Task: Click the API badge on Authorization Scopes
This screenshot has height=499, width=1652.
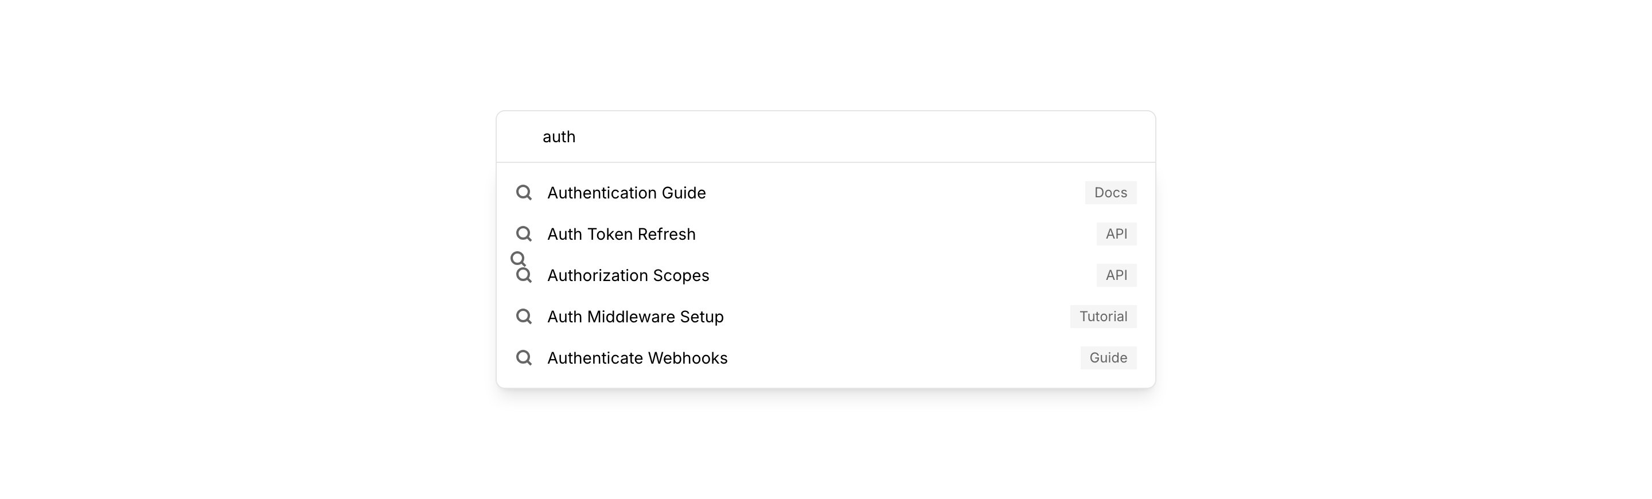Action: (1116, 275)
